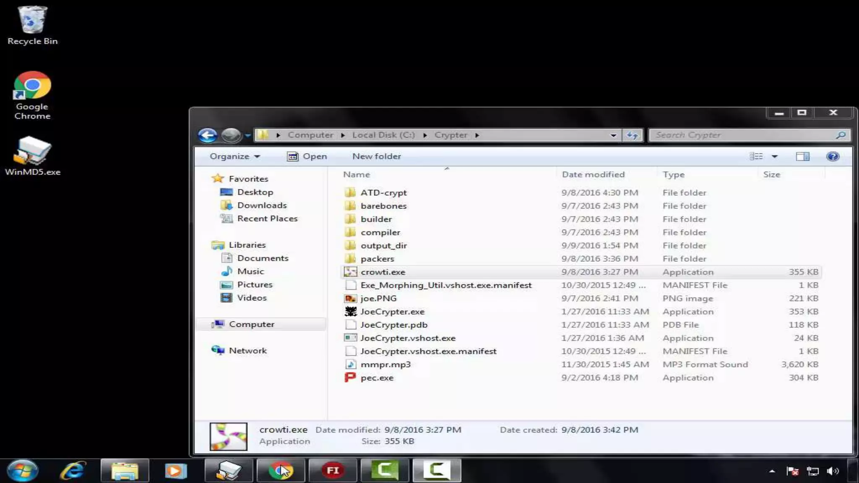This screenshot has height=483, width=859.
Task: Click the volume speaker icon in system tray
Action: coord(832,471)
